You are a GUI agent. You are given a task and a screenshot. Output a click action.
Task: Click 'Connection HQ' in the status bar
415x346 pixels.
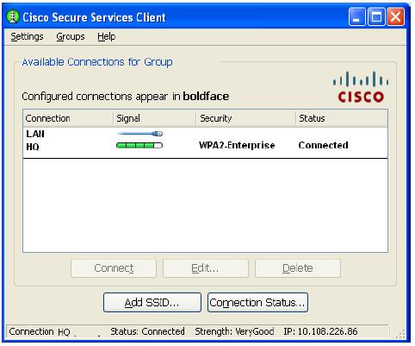click(40, 332)
